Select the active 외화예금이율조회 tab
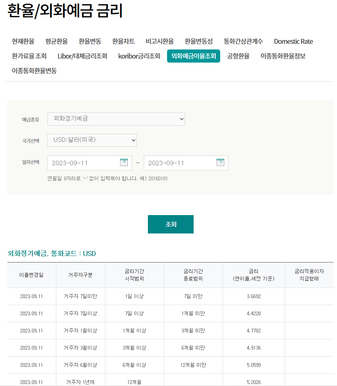Viewport: 337px width, 386px height. click(x=194, y=56)
